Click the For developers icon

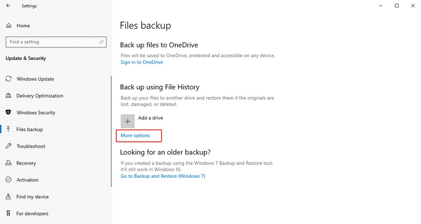tap(8, 213)
